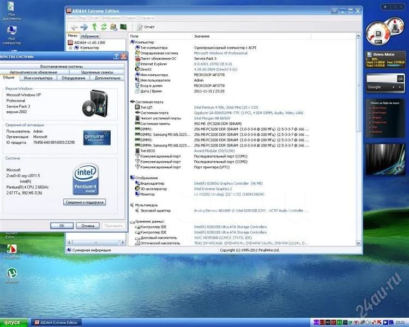Click AIDA64 Extreme Edition taskbar button
Image resolution: width=409 pixels, height=327 pixels.
56,323
